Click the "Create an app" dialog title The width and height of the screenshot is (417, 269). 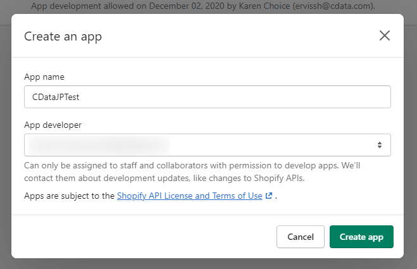coord(63,36)
